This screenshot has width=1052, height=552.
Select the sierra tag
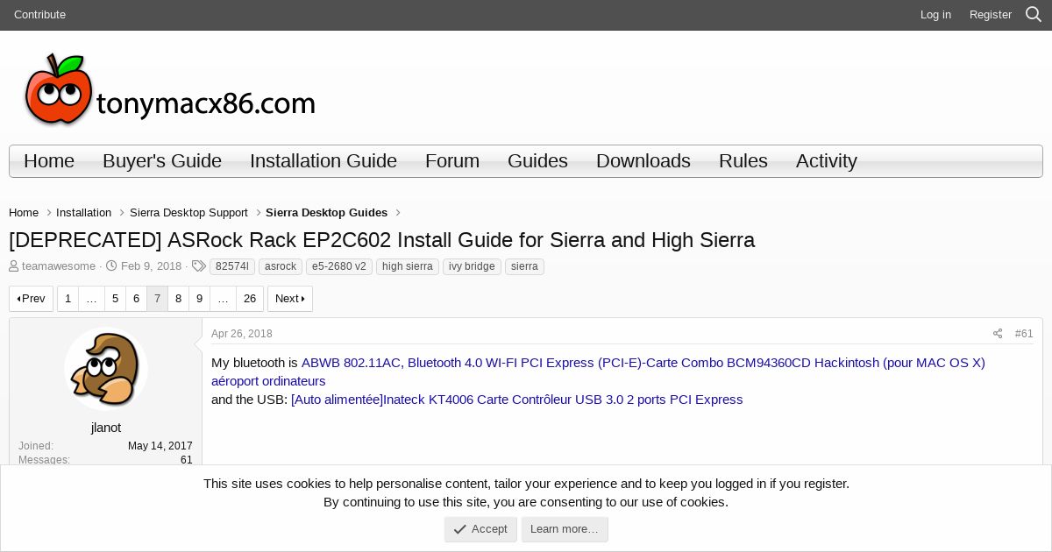coord(524,266)
